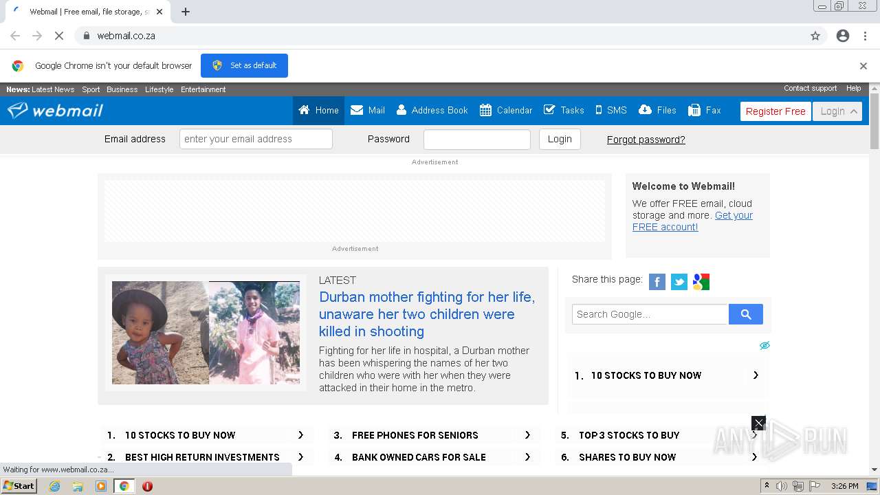Share page on Google Plus
The width and height of the screenshot is (880, 495).
click(x=701, y=282)
